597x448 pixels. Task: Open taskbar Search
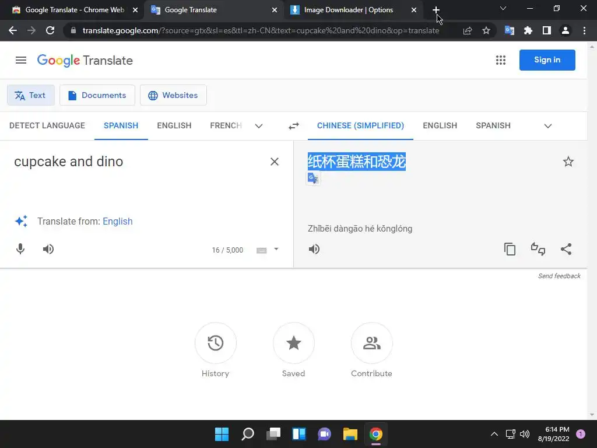click(x=247, y=434)
